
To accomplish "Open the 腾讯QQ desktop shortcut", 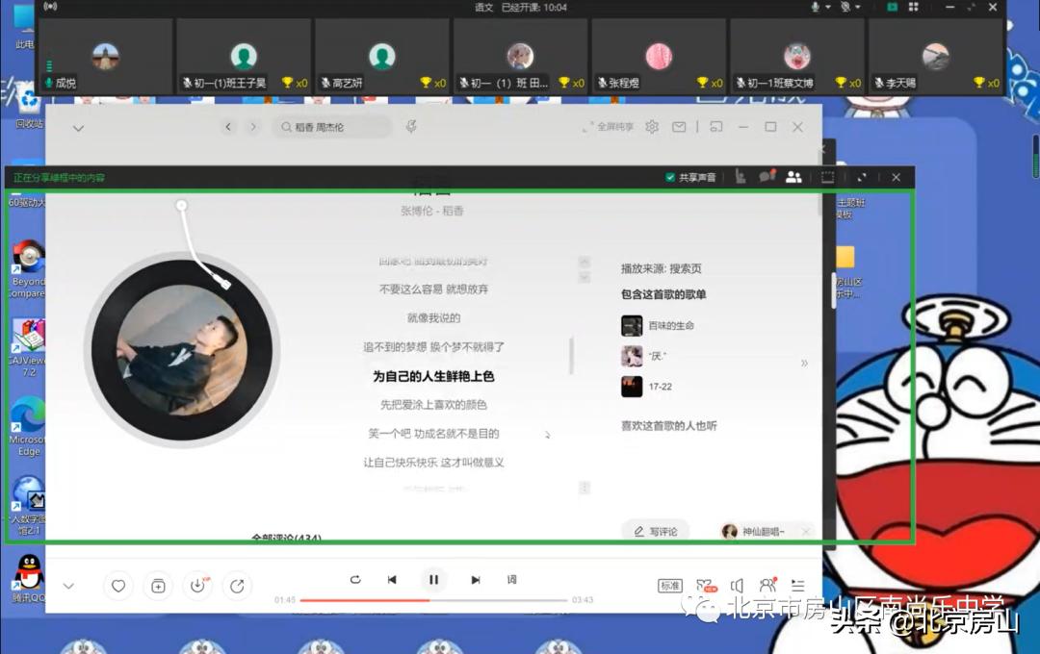I will pyautogui.click(x=27, y=578).
